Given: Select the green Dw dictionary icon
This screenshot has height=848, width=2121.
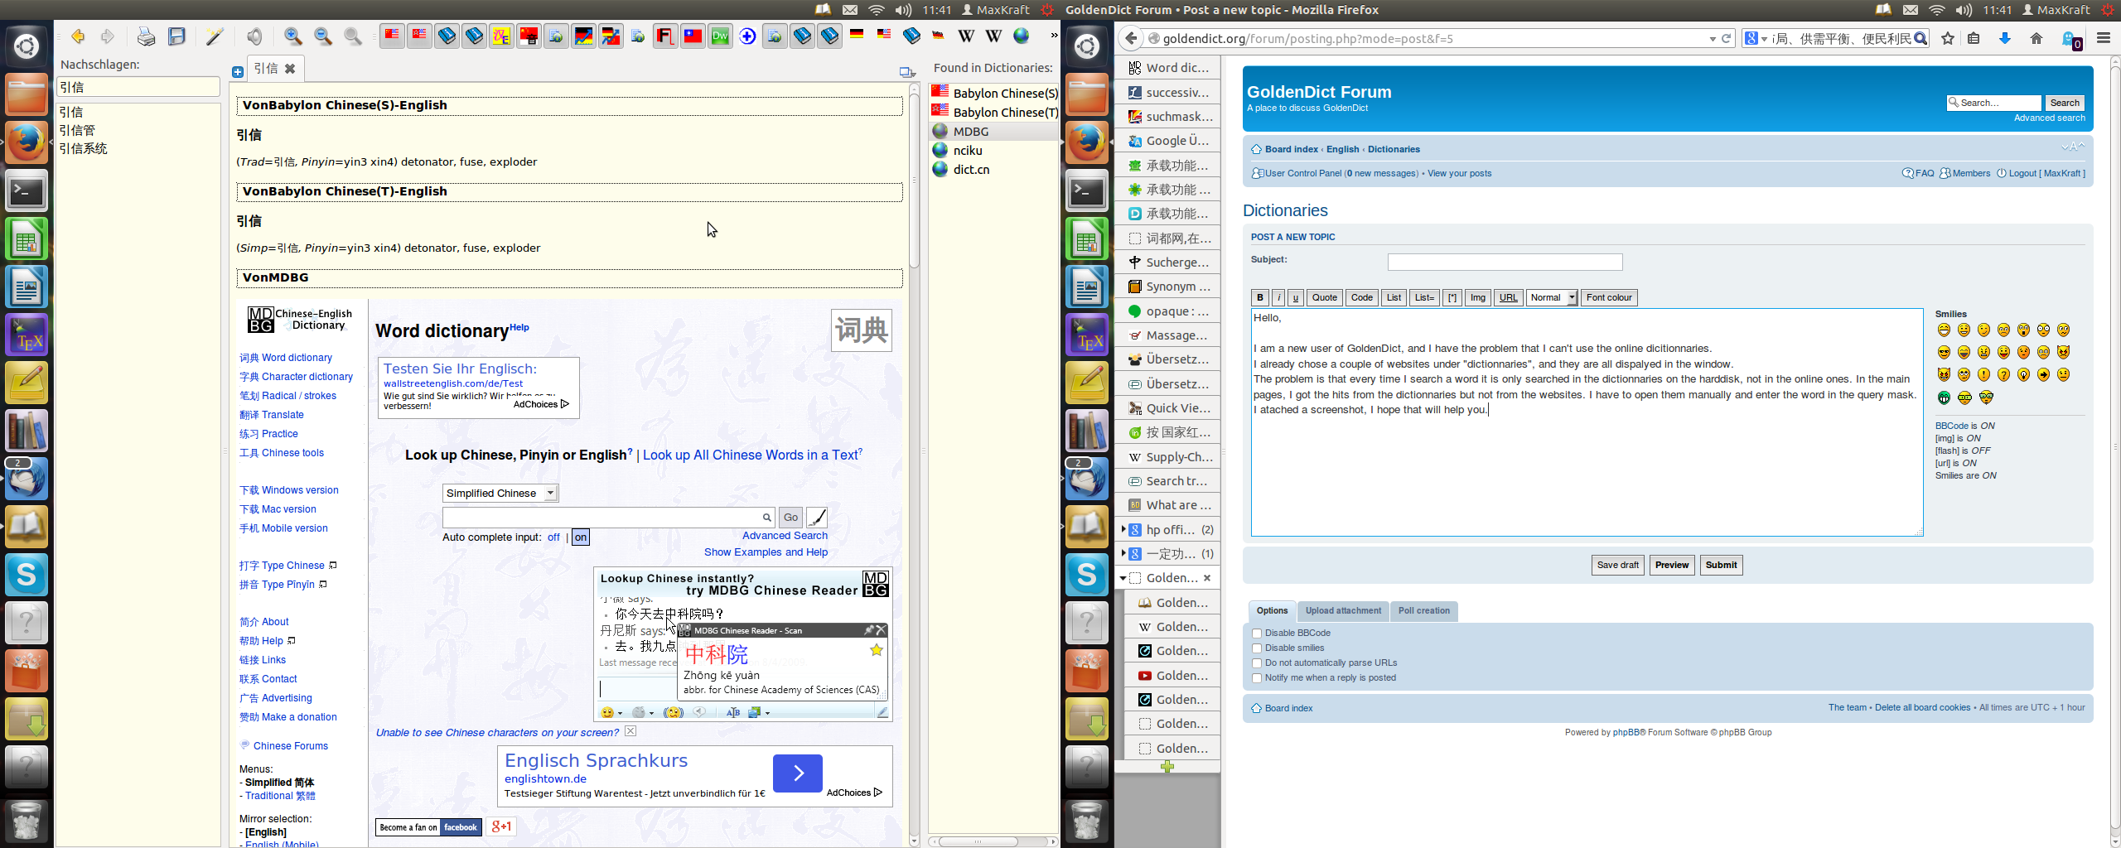Looking at the screenshot, I should [x=720, y=36].
